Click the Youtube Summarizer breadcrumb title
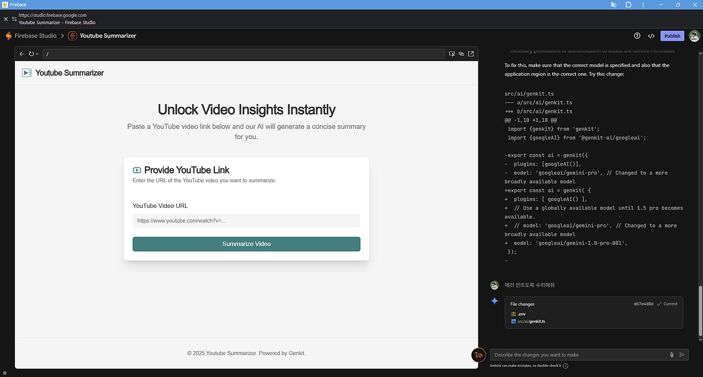The image size is (703, 377). coord(108,36)
